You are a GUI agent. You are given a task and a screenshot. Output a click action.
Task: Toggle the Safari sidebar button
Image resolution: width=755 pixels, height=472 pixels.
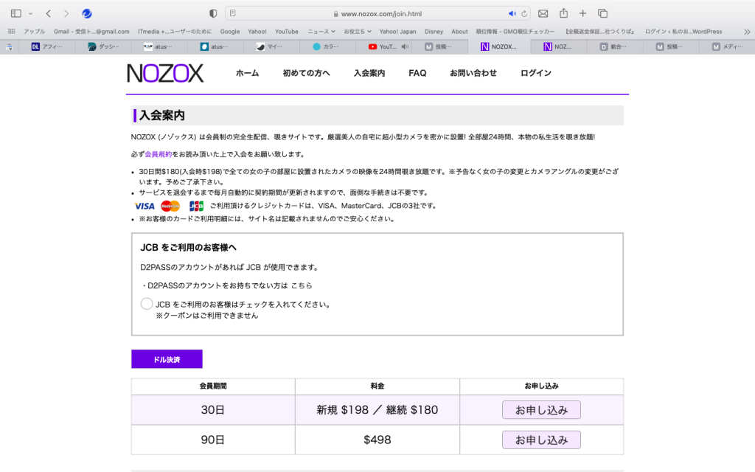pyautogui.click(x=16, y=13)
